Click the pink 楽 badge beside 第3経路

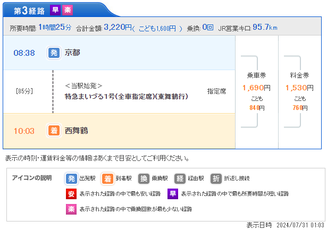[68, 10]
